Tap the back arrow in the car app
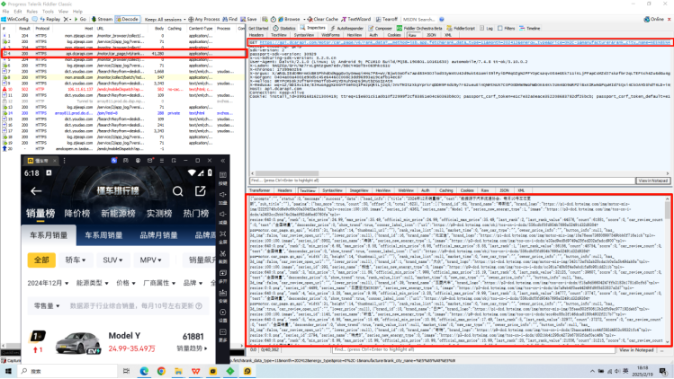 (36, 191)
